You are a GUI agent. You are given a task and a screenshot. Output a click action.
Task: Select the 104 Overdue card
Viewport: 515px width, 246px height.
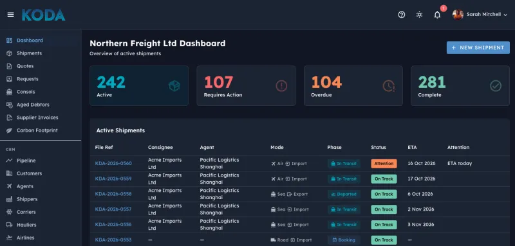353,86
